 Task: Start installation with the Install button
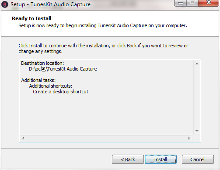(x=161, y=159)
